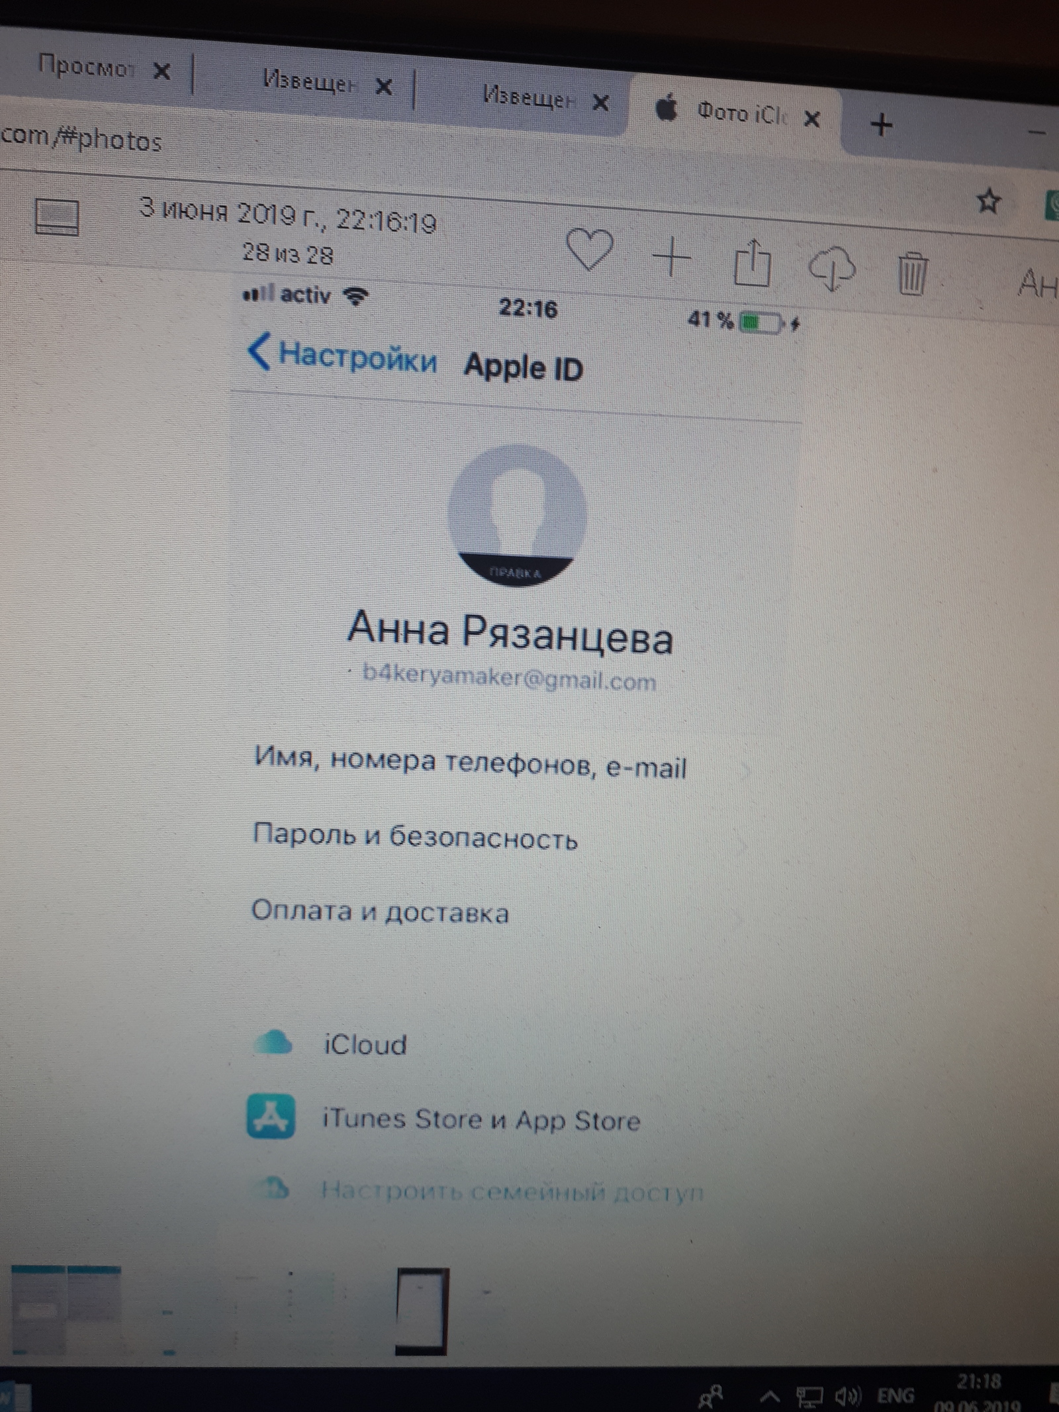
Task: Click 'iTunes Store и App Store' text
Action: (x=481, y=1119)
